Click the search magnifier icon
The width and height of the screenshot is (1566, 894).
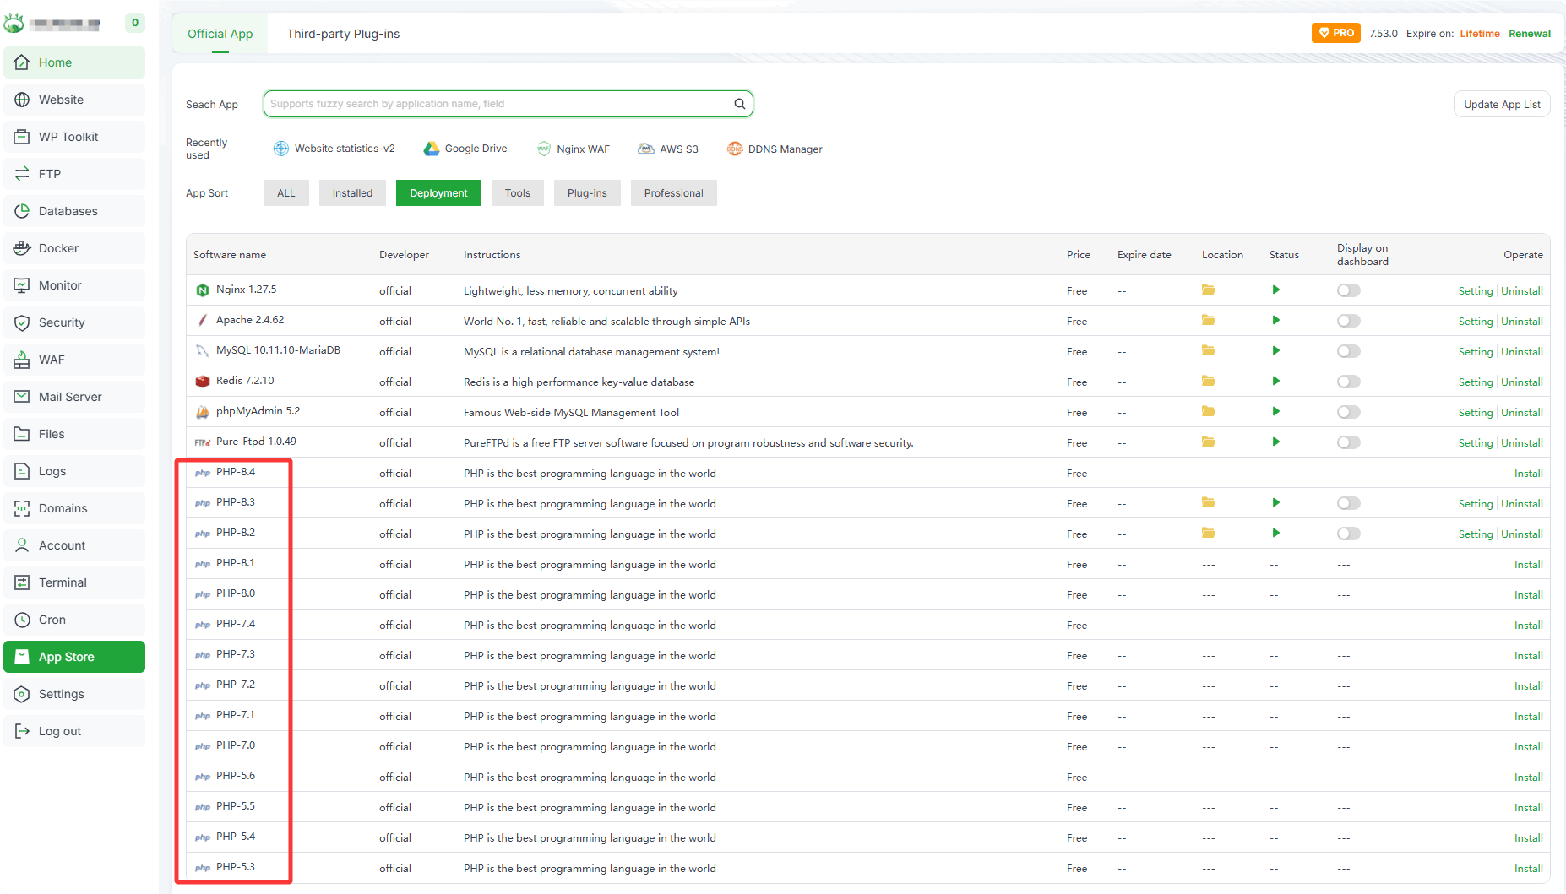coord(739,104)
